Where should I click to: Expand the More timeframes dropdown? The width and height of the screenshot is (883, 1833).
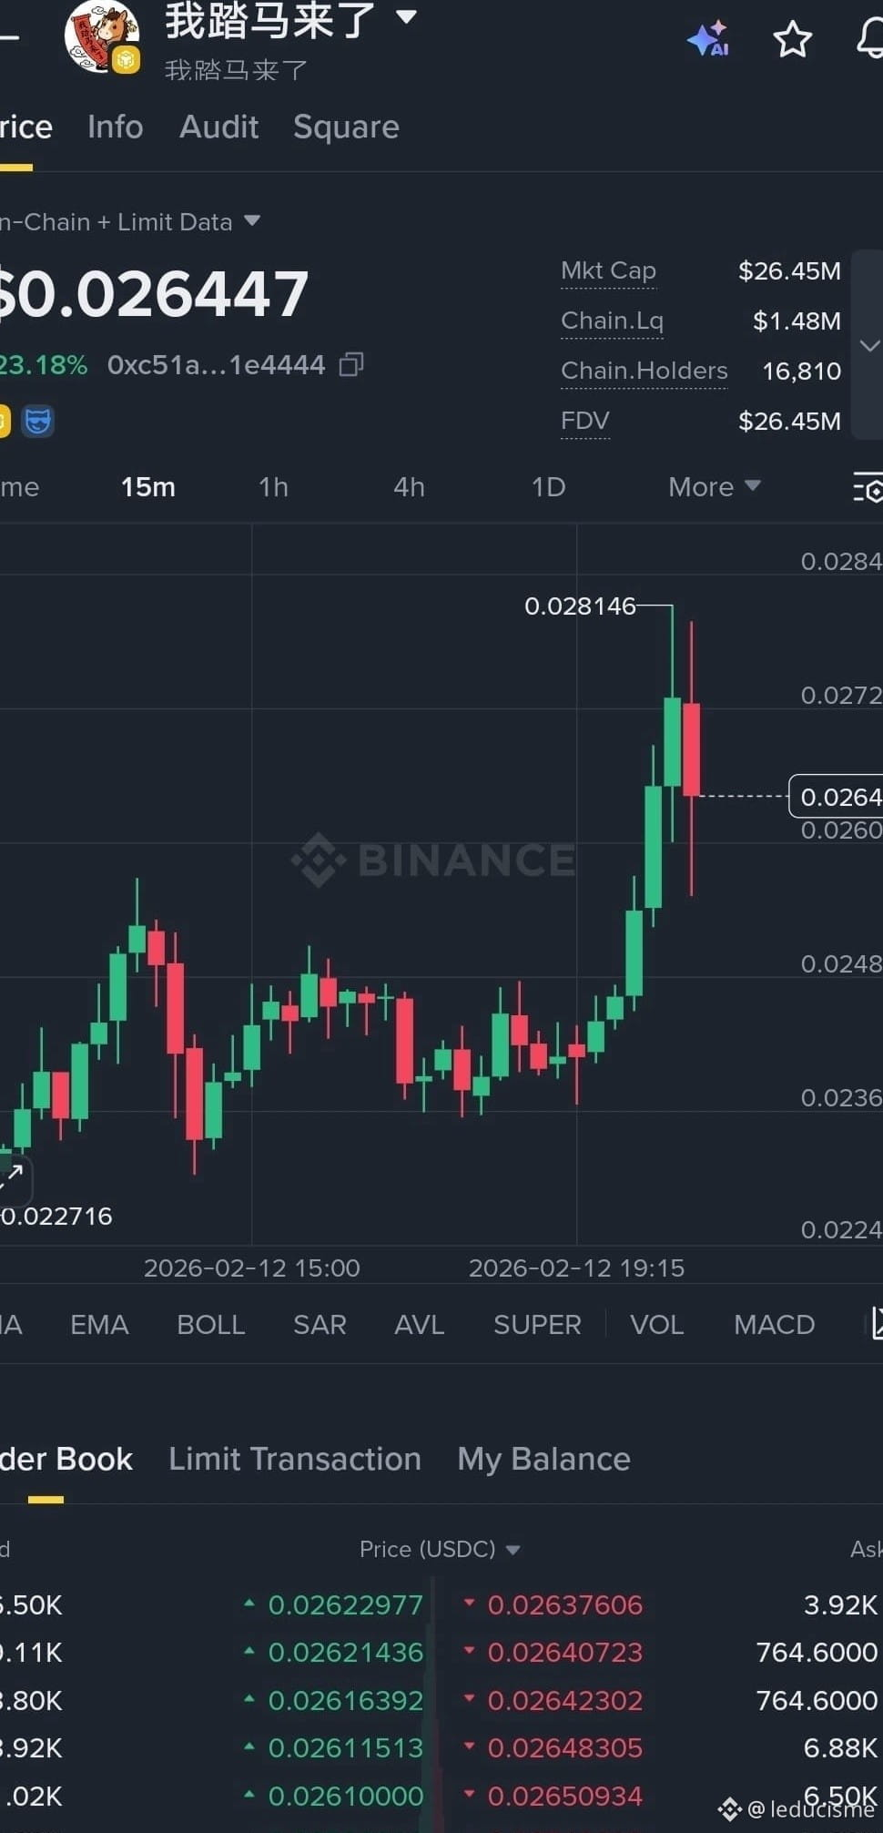(714, 487)
